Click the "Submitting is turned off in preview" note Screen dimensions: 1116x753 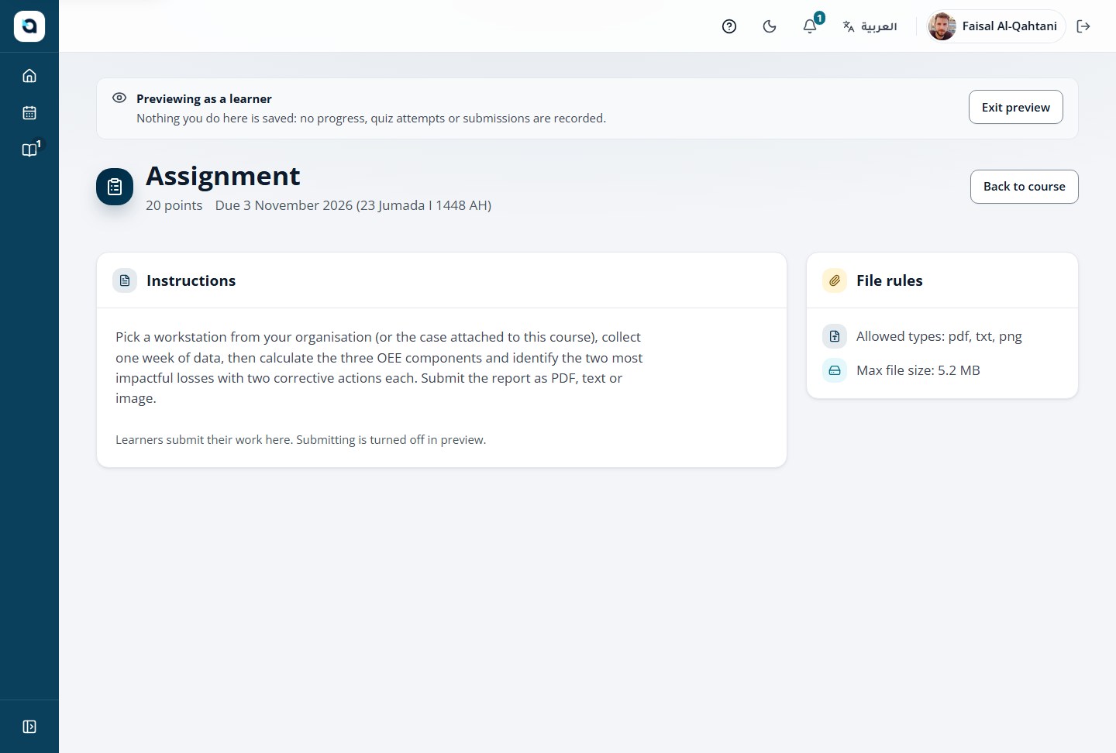point(391,440)
